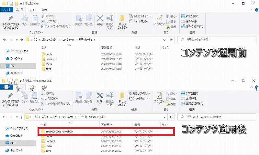259x155 pixels.
Task: Click 名前の変更 in the Ver4.1 DLC window
Action: 109,99
